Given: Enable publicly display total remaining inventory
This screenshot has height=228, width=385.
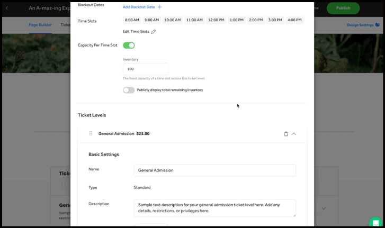Looking at the screenshot, I should coord(129,90).
